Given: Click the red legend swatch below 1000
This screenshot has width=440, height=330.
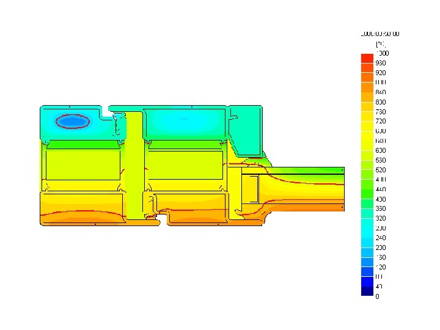Looking at the screenshot, I should pos(367,59).
